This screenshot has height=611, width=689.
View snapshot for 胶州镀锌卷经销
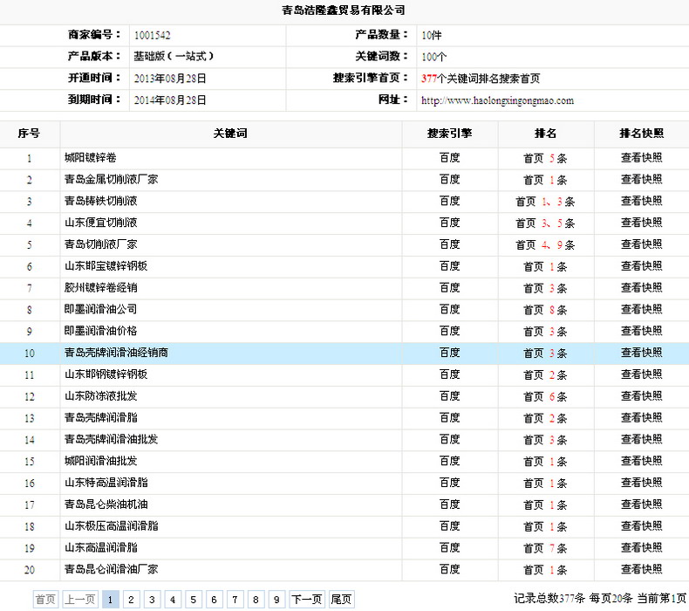point(641,288)
